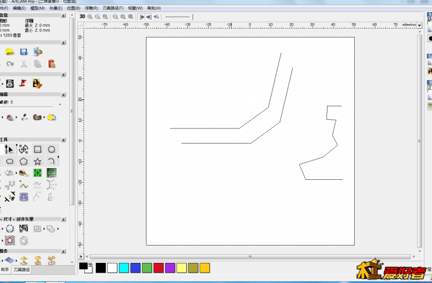Switch to the 3D view
Viewport: 432px width, 283px height.
[x=82, y=17]
